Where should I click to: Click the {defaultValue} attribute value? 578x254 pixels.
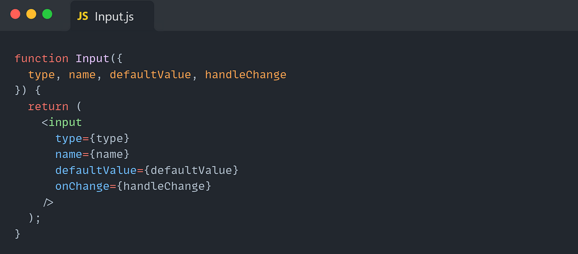click(x=191, y=170)
